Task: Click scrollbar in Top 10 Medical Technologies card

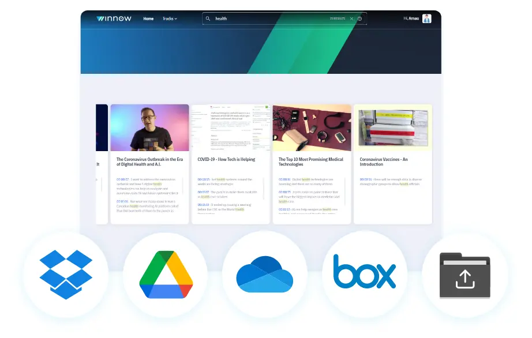Action: tap(344, 191)
